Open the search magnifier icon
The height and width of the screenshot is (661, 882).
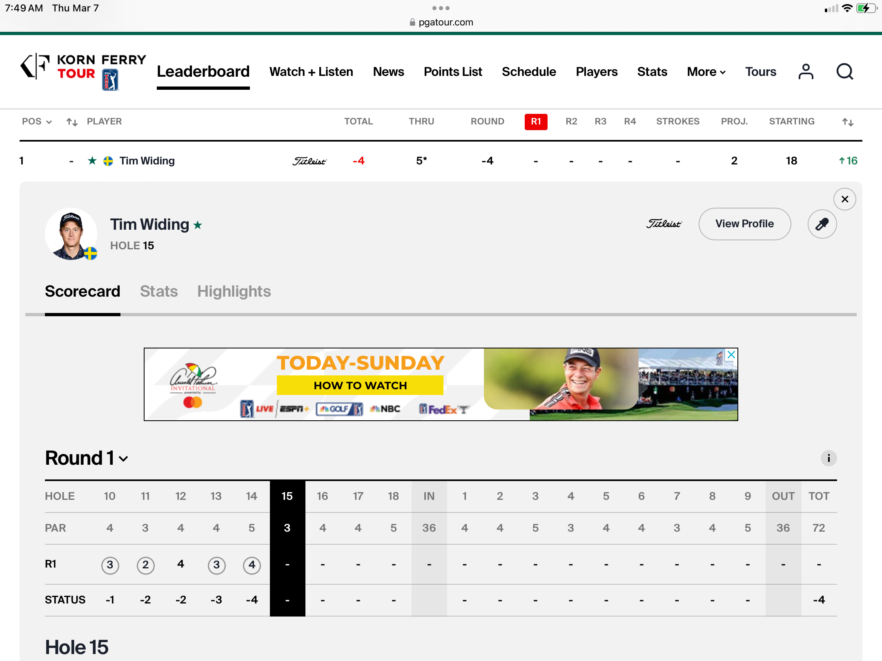click(x=844, y=72)
